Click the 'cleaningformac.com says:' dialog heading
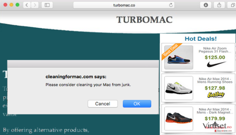The width and height of the screenshot is (236, 135). point(76,77)
